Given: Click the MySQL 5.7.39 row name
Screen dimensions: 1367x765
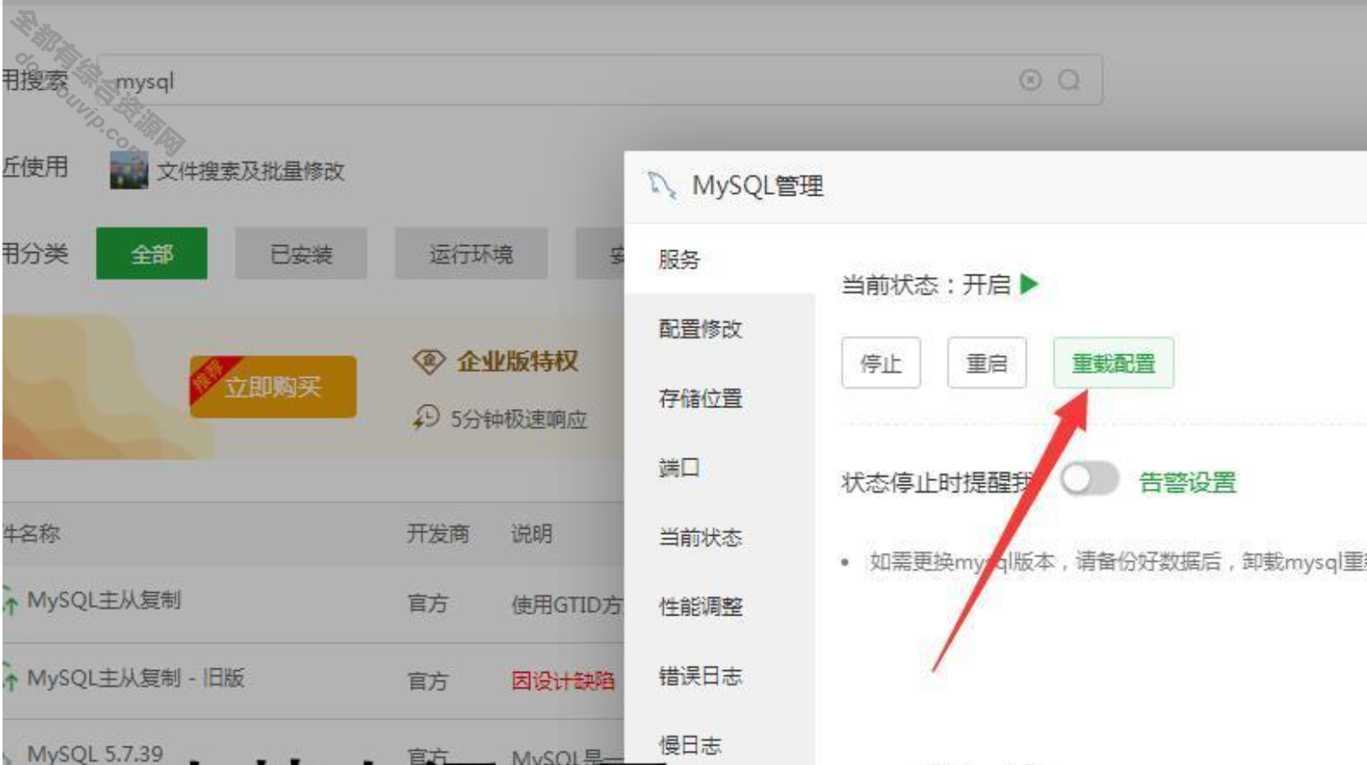Looking at the screenshot, I should [x=95, y=753].
